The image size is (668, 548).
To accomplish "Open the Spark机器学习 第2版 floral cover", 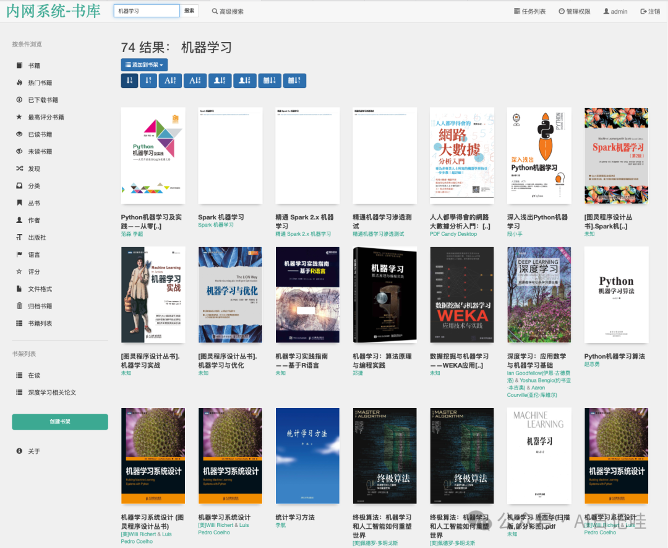I will coord(617,155).
